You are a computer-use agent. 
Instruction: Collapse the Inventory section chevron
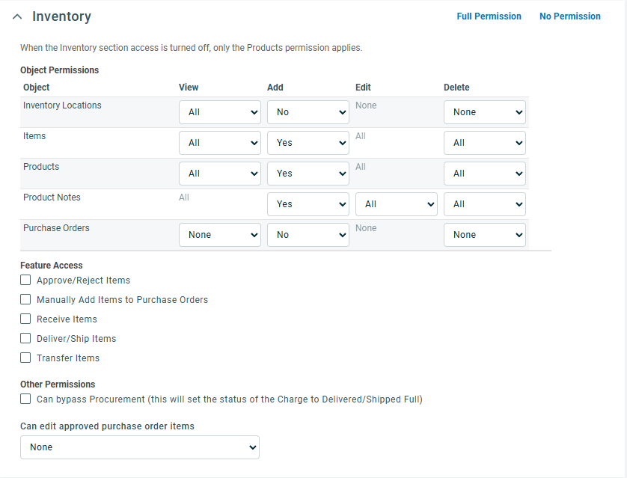(x=17, y=16)
